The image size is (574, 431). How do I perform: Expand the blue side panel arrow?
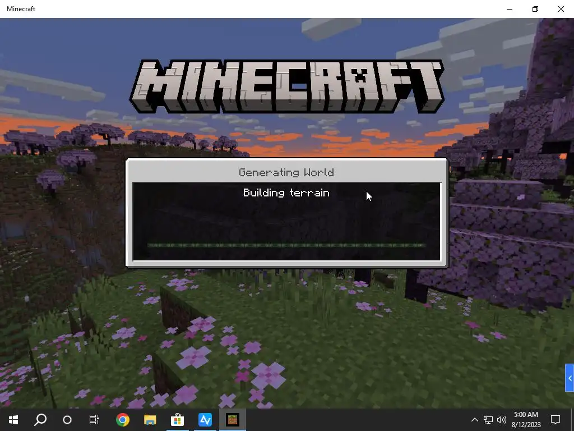tap(570, 378)
